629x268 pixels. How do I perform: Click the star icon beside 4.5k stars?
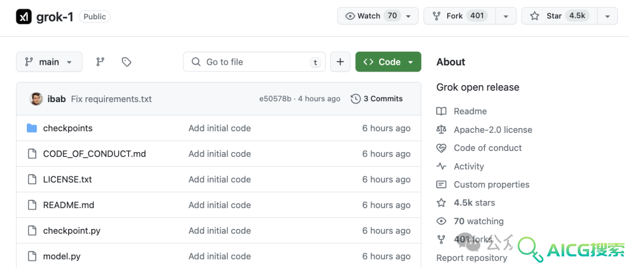click(441, 203)
